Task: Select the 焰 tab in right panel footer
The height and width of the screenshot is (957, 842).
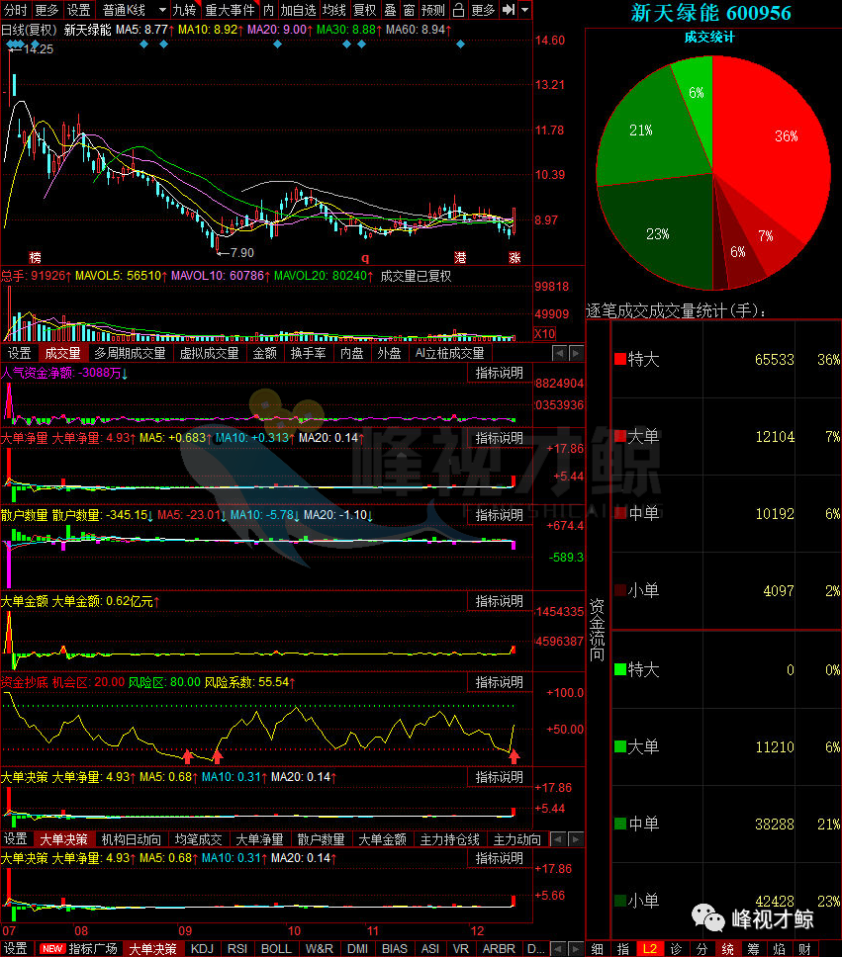Action: click(x=780, y=949)
